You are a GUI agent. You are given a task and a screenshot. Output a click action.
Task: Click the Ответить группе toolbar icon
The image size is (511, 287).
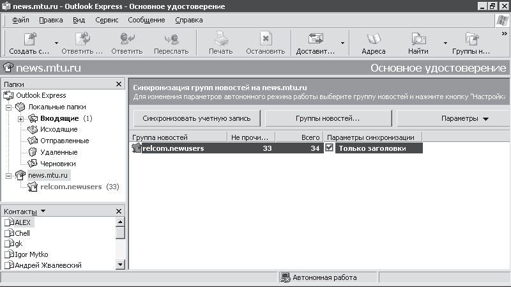[x=83, y=39]
